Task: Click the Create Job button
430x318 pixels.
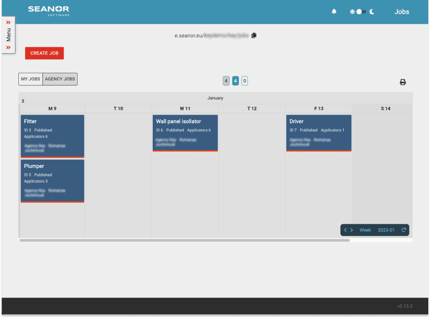Action: click(x=44, y=53)
